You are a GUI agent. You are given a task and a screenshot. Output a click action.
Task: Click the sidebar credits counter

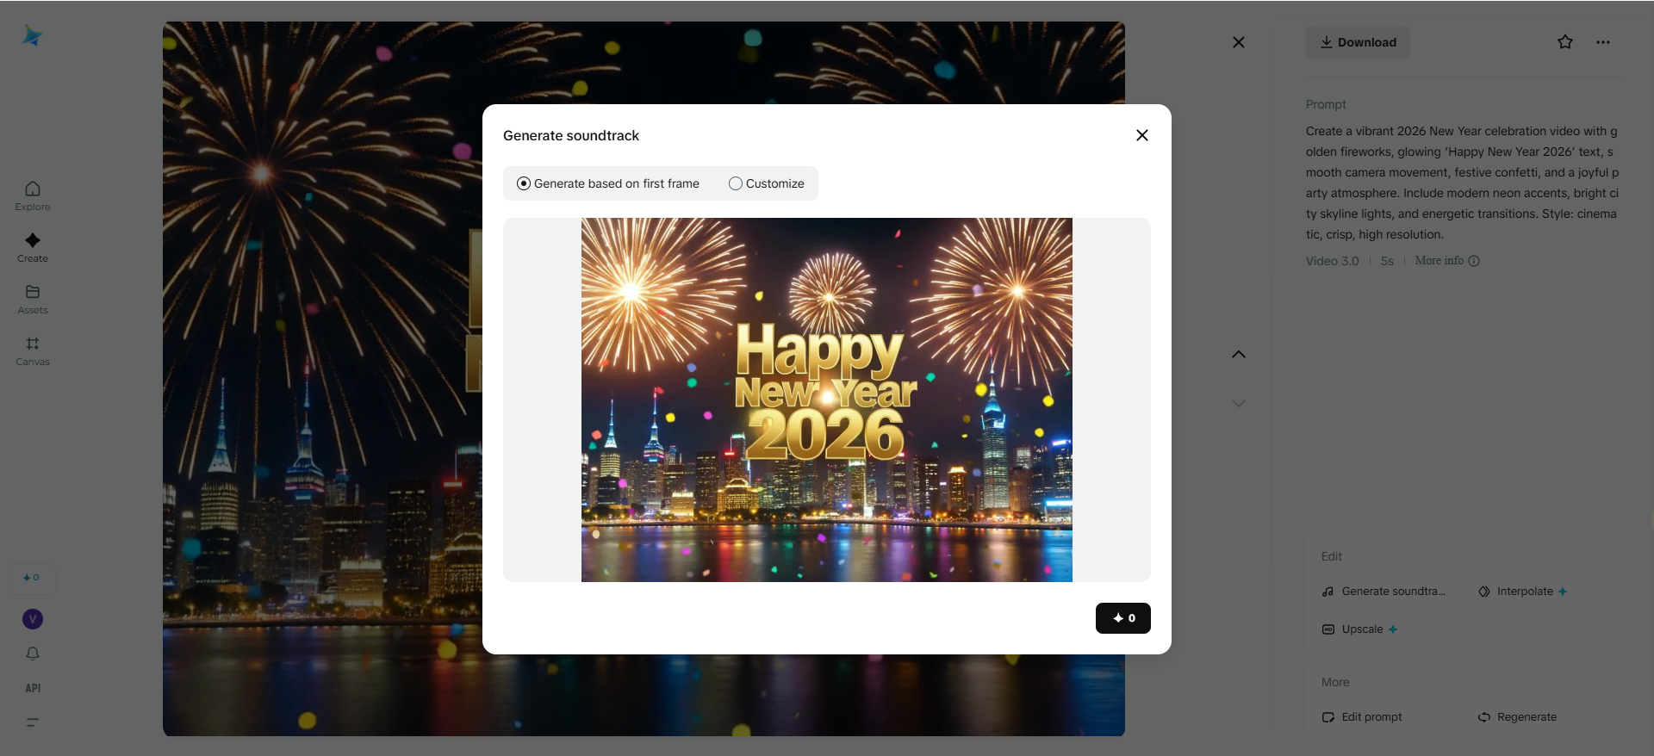(33, 579)
